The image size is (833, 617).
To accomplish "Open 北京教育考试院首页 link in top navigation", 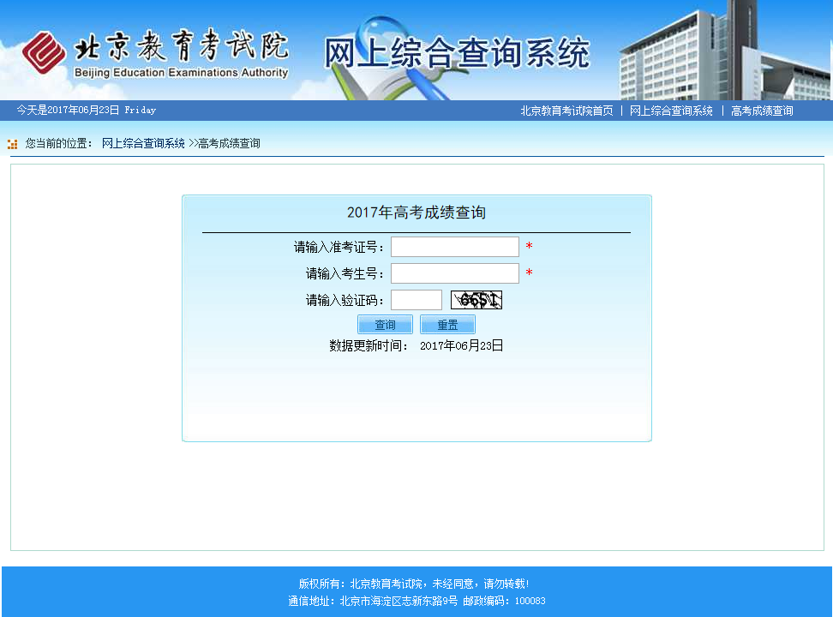I will [x=566, y=111].
